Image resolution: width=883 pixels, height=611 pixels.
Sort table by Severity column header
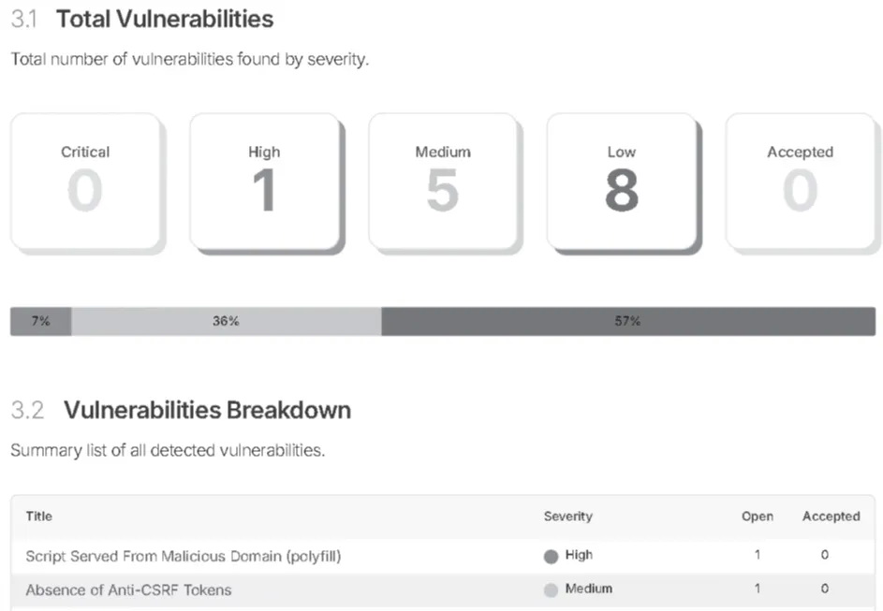568,516
